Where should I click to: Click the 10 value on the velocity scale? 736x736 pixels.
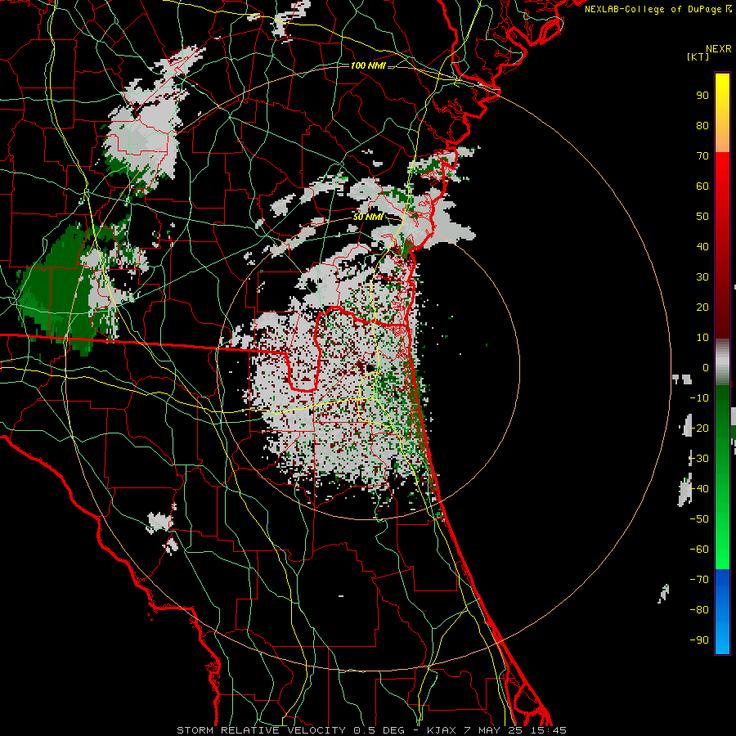(702, 338)
